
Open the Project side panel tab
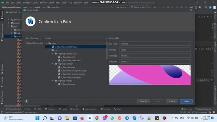tap(2, 15)
